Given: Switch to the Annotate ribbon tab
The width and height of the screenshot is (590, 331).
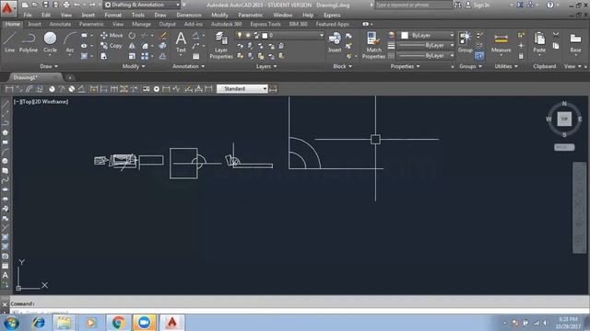Looking at the screenshot, I should tap(60, 24).
